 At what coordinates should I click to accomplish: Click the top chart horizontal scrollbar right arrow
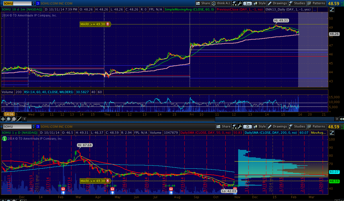click(x=341, y=119)
